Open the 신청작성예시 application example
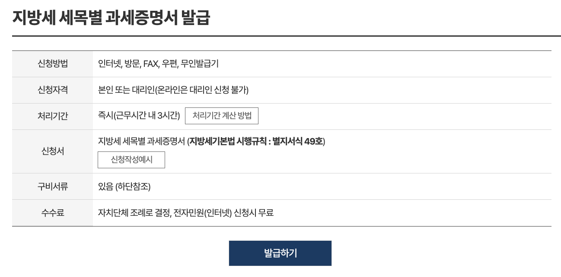The width and height of the screenshot is (561, 277). 131,160
